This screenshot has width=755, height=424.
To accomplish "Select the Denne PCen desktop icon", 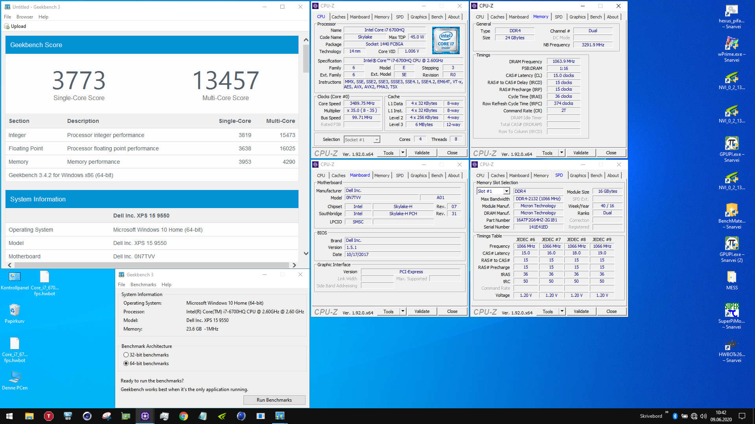I will tap(15, 378).
